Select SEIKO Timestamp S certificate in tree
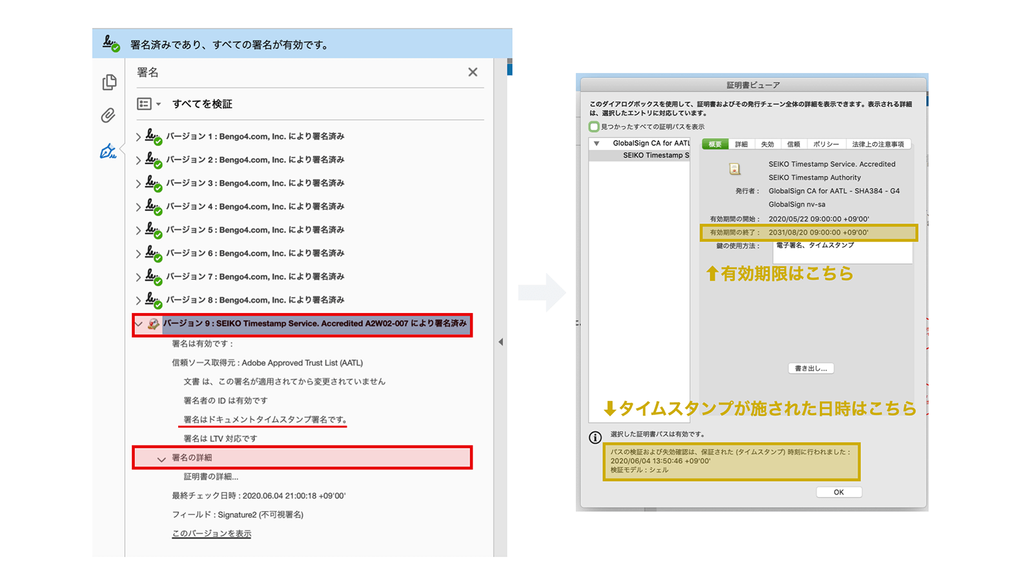Screen dimensions: 1033x581 point(656,155)
